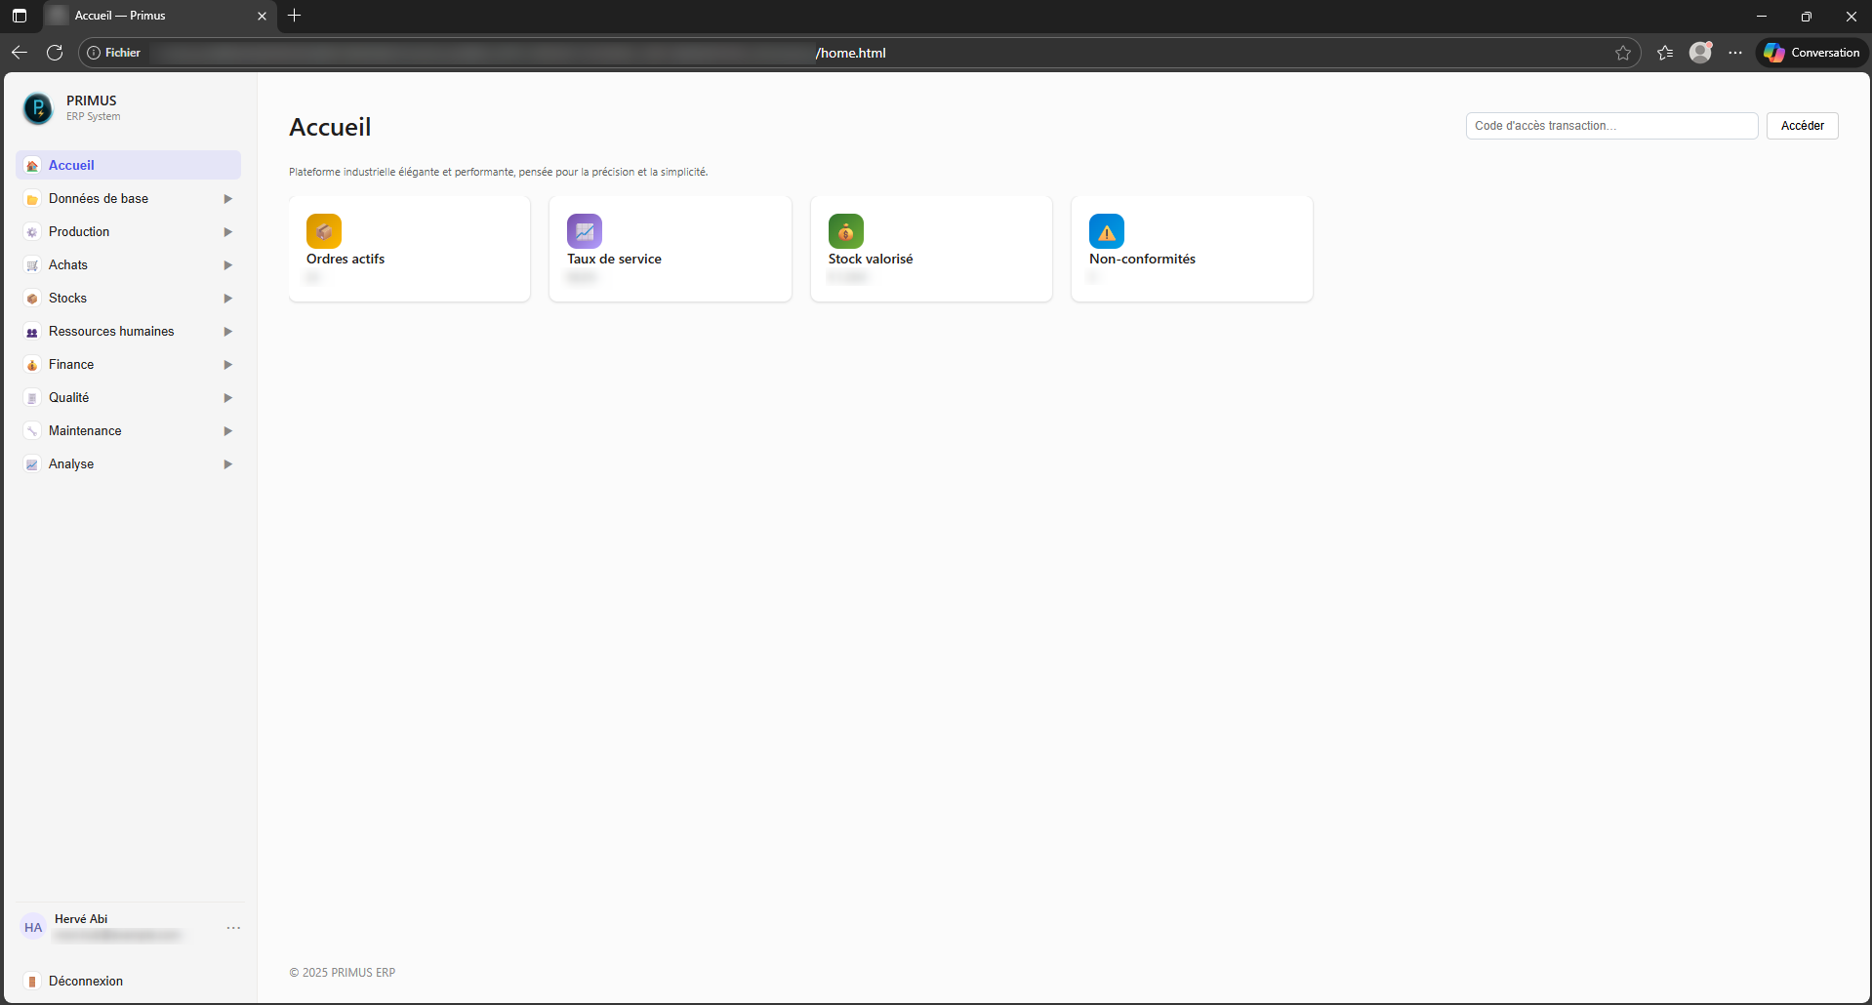Open the Conversation Copilot panel
Image resolution: width=1872 pixels, height=1005 pixels.
pyautogui.click(x=1812, y=53)
